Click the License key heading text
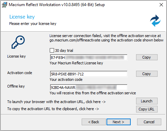 click(22, 17)
